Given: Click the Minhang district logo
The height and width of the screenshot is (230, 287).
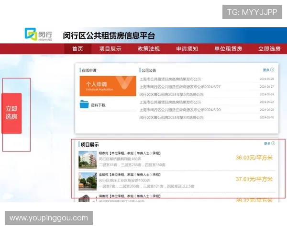Looking at the screenshot, I should point(38,34).
